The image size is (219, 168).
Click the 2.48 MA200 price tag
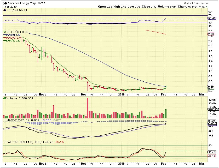211,34
